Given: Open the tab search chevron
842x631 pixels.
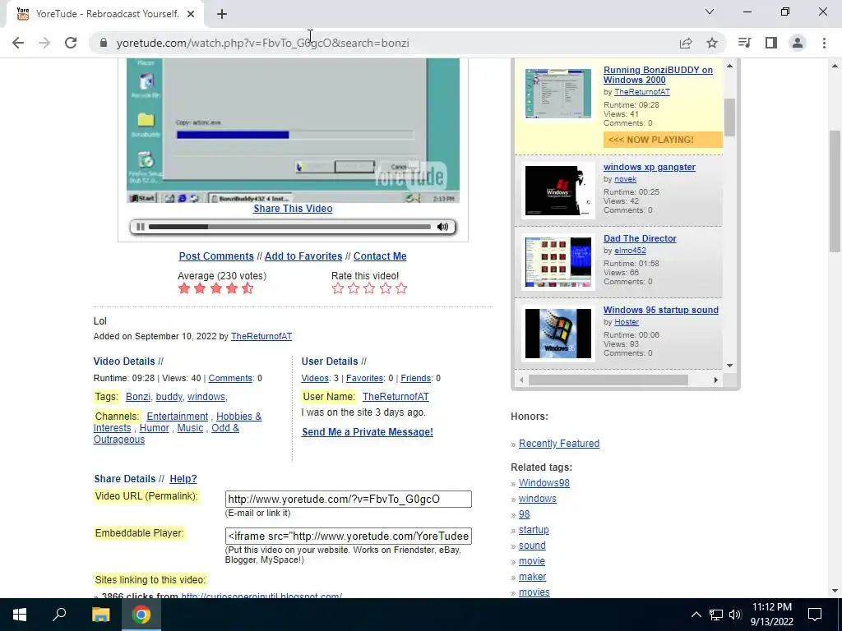Looking at the screenshot, I should click(710, 12).
